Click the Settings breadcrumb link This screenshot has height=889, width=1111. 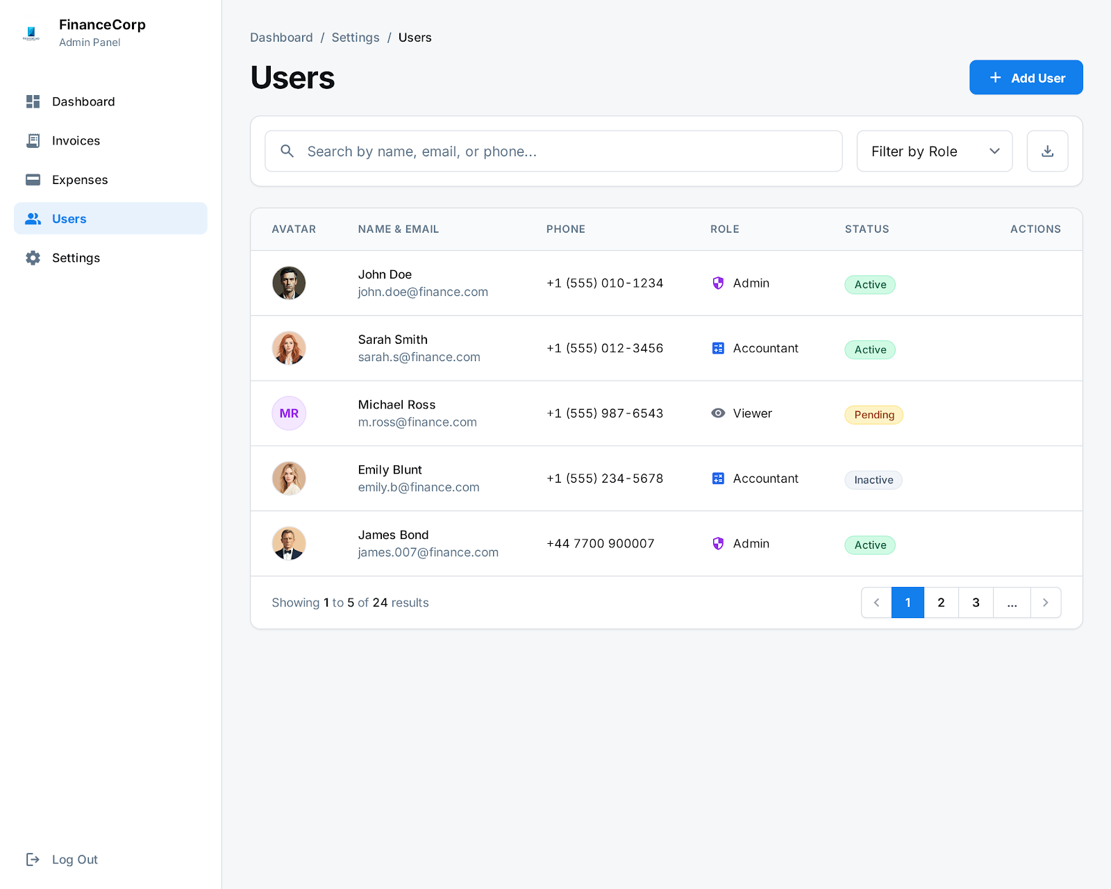pos(356,38)
